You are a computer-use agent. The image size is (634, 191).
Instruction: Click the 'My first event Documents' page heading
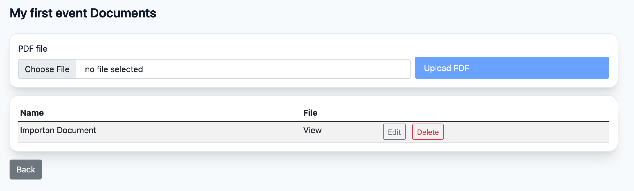pos(83,13)
